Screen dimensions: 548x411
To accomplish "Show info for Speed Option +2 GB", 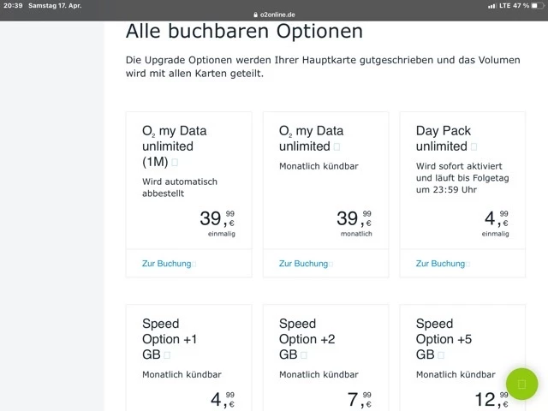I will pyautogui.click(x=303, y=354).
